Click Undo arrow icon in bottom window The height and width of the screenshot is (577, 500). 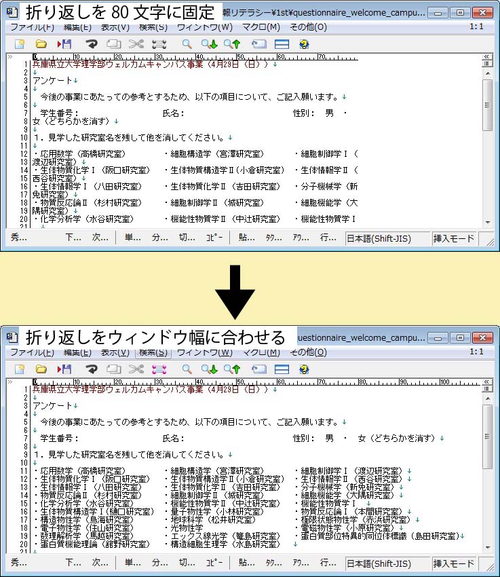pyautogui.click(x=91, y=369)
